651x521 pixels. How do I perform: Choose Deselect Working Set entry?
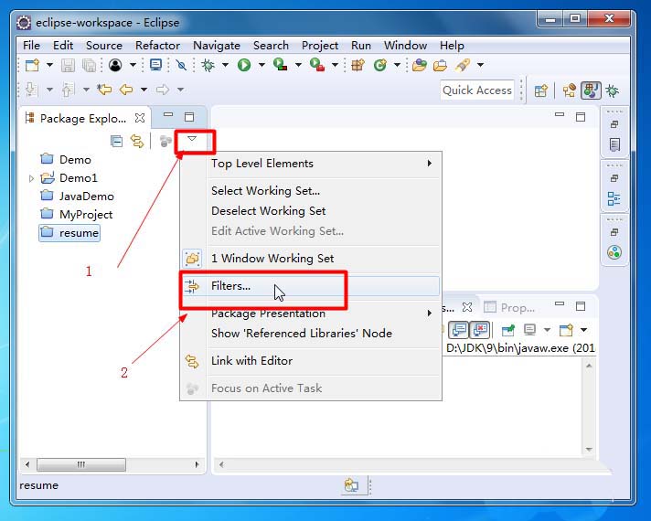[x=310, y=211]
